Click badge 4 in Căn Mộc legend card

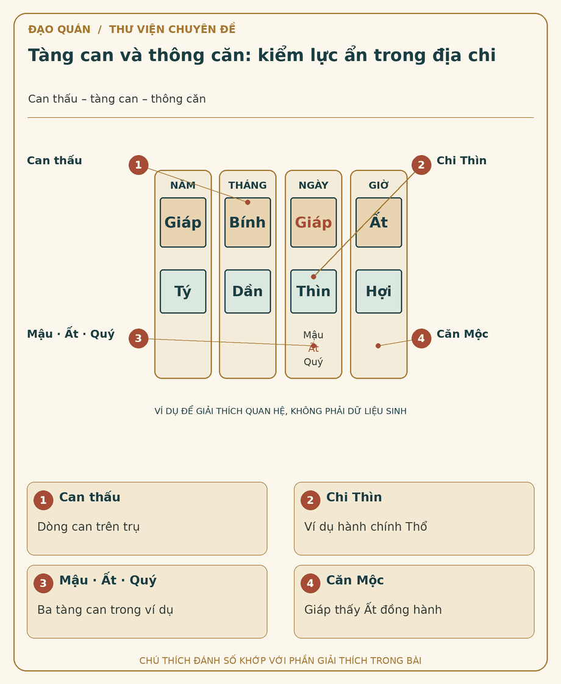[310, 583]
